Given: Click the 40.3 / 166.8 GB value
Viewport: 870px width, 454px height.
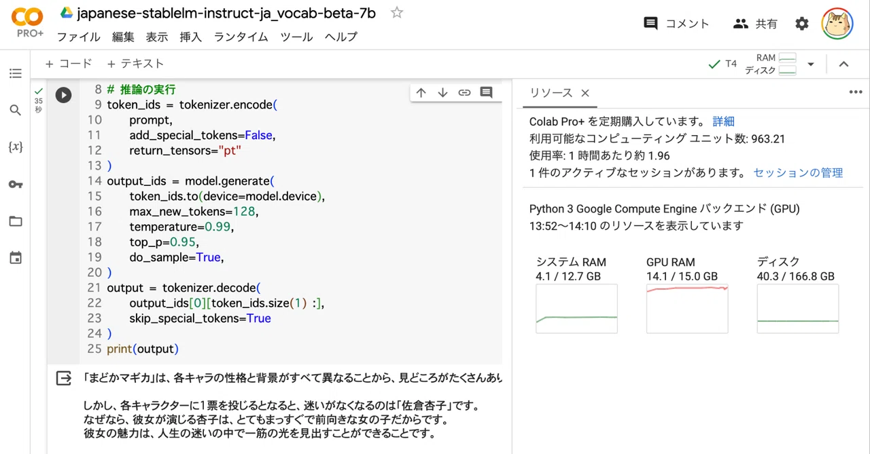Looking at the screenshot, I should tap(795, 276).
